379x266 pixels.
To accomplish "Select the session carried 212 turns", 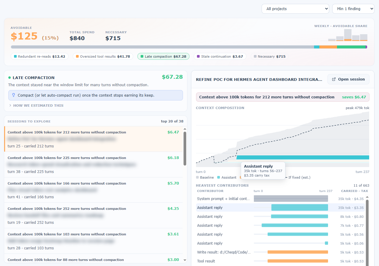I will (94, 139).
